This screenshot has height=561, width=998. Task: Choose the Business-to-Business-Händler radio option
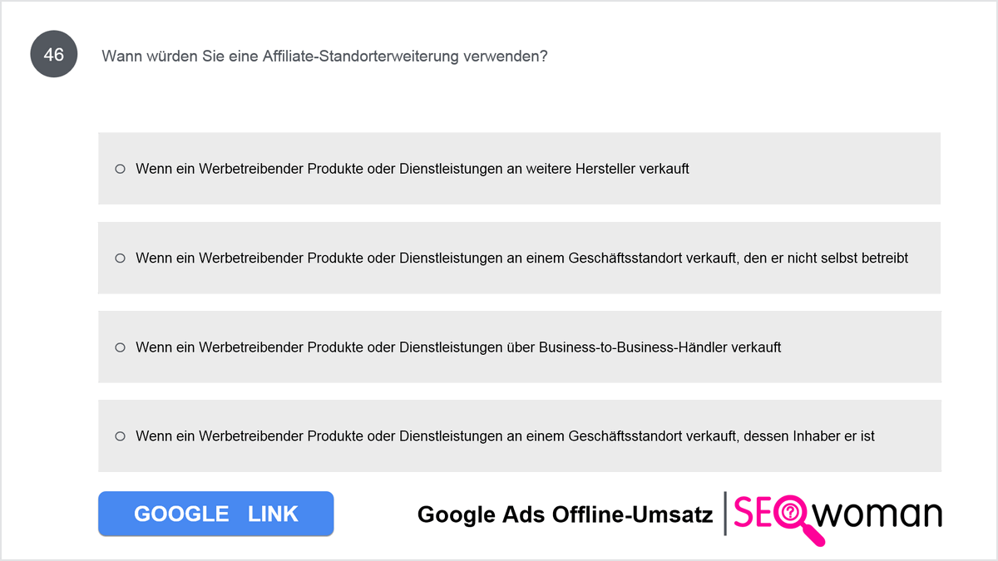(x=120, y=347)
